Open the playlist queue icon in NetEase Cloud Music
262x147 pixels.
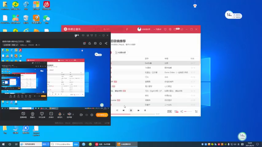pyautogui.click(x=196, y=111)
